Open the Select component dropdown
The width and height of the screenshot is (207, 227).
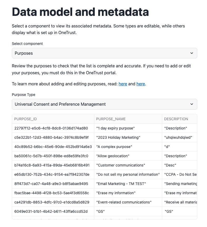(104, 53)
